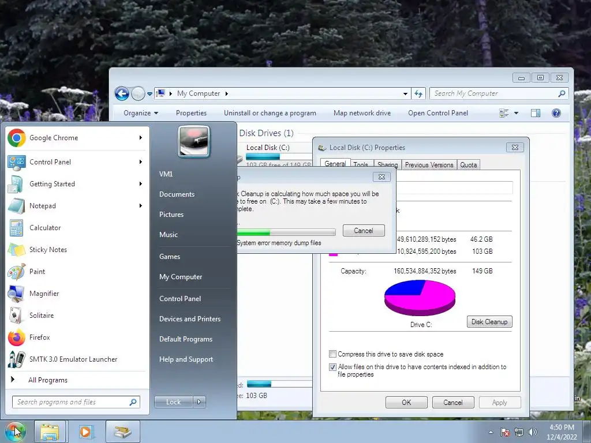591x443 pixels.
Task: Open Firefox icon in Start menu
Action: point(17,337)
